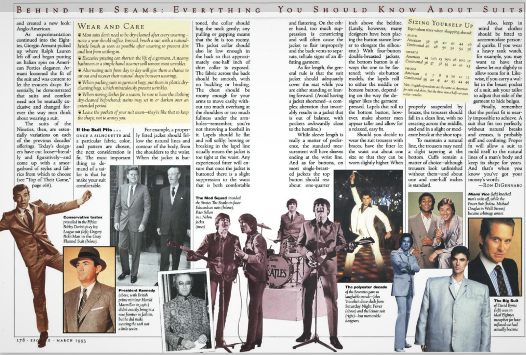
Task: Select the "Miami Vice" caption title
Action: coord(478,194)
